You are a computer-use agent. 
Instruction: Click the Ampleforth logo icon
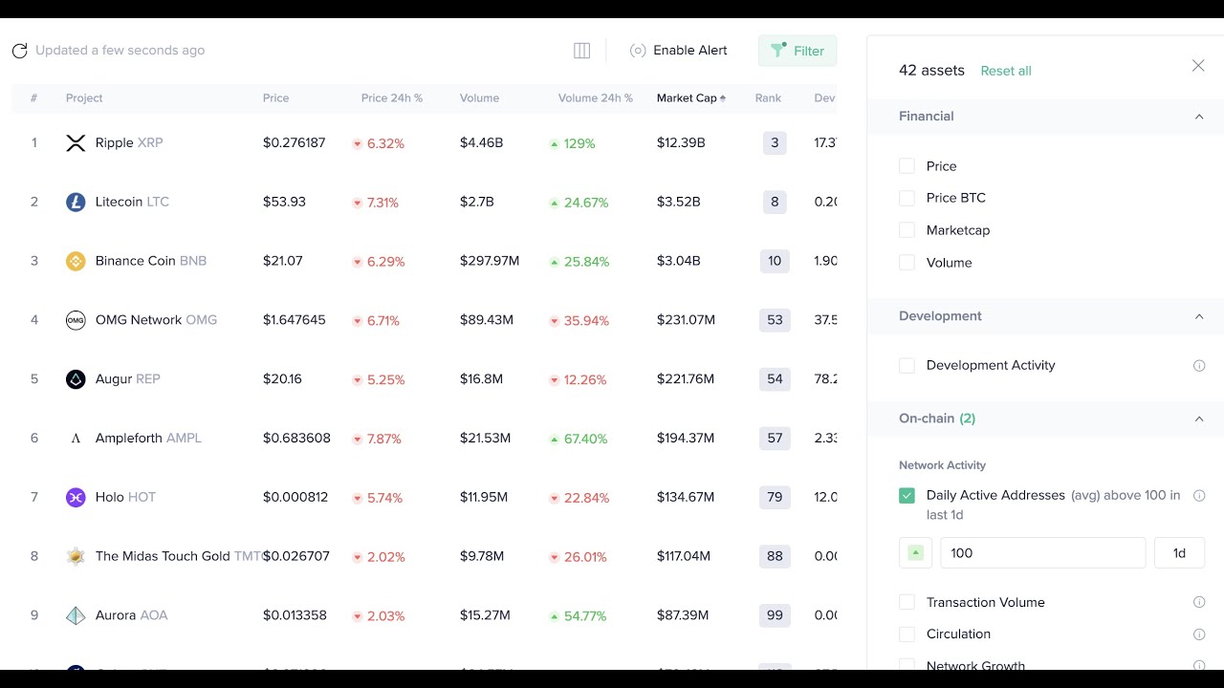[76, 439]
